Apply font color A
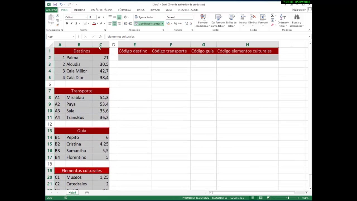The height and width of the screenshot is (201, 357). [x=101, y=23]
